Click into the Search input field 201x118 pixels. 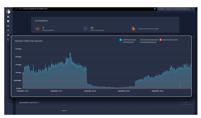108,110
